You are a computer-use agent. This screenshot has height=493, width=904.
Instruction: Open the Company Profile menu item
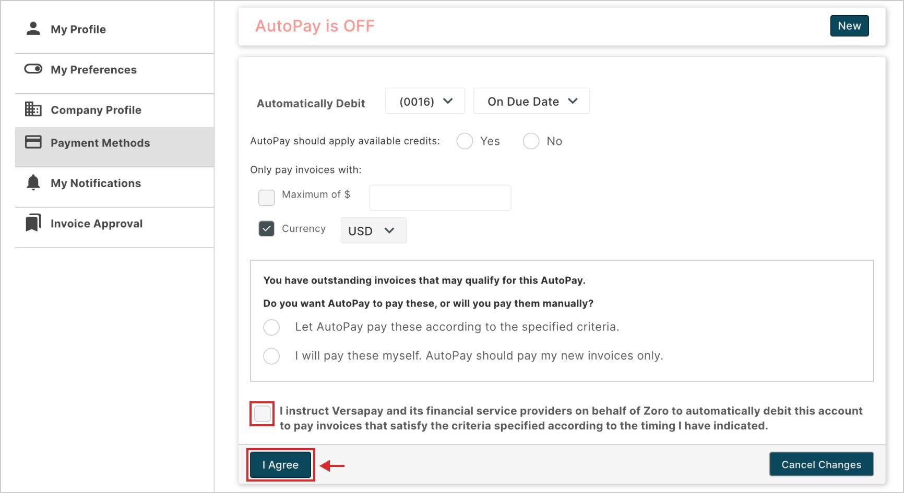(96, 110)
